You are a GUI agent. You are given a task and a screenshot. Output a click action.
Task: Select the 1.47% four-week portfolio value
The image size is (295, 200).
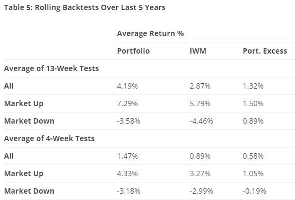[127, 156]
